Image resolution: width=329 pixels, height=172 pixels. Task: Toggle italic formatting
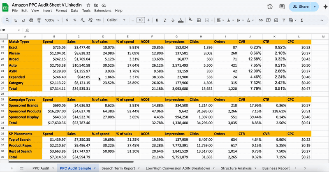click(x=165, y=20)
